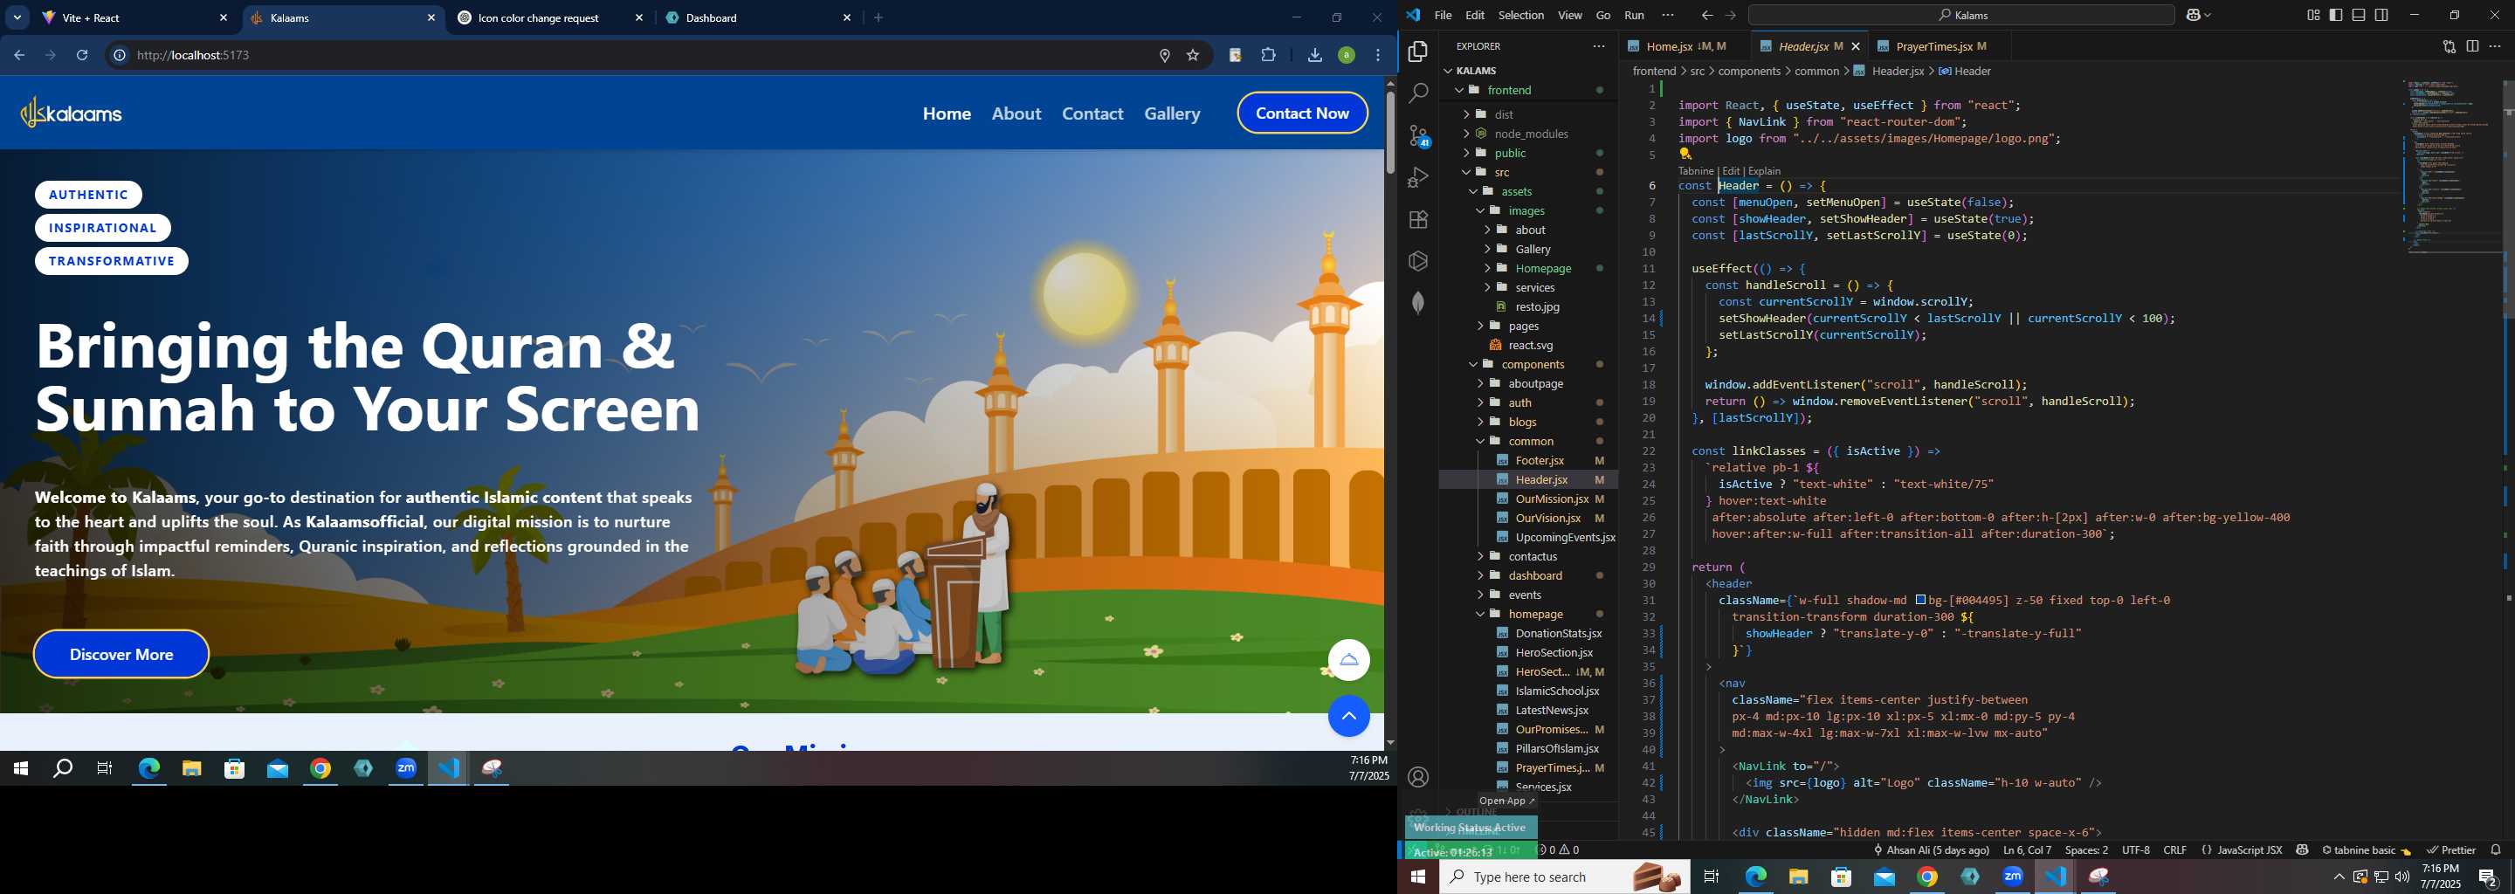Toggle Secondary Side Bar in VS Code

point(2381,15)
